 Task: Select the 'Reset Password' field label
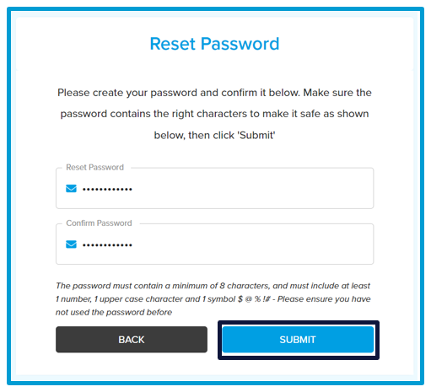(x=95, y=168)
